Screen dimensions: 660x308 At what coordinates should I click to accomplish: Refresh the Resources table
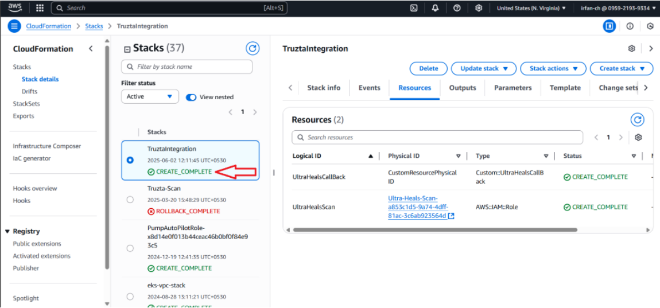point(637,120)
